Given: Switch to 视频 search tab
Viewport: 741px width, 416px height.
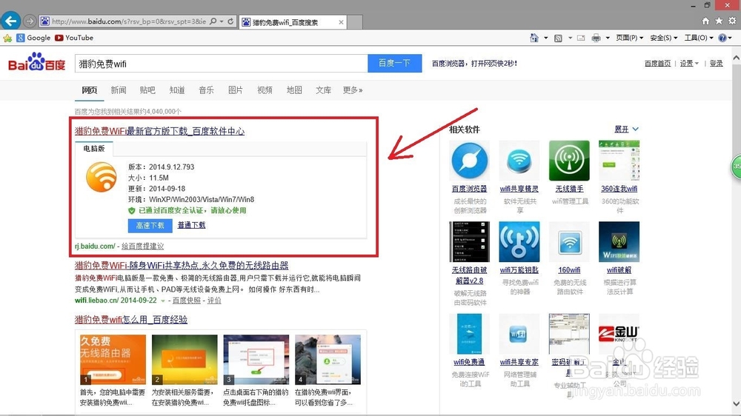Looking at the screenshot, I should (265, 90).
